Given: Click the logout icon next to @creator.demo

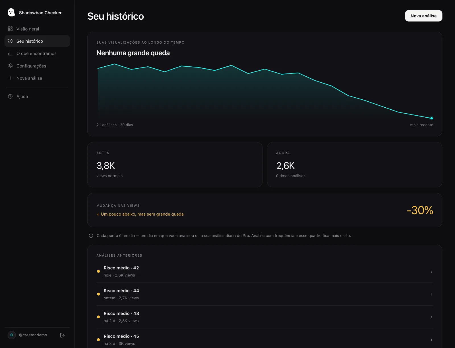Looking at the screenshot, I should (62, 335).
